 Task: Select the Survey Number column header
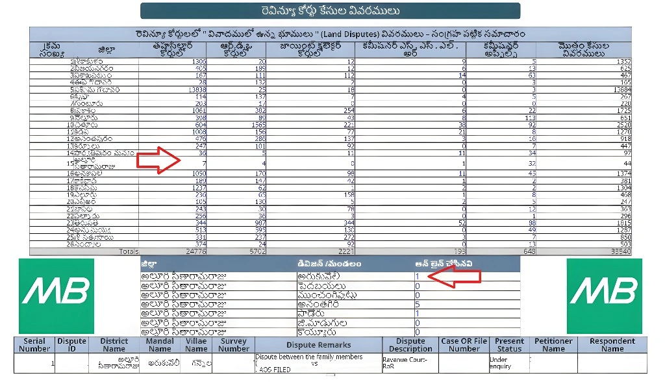[x=233, y=345]
